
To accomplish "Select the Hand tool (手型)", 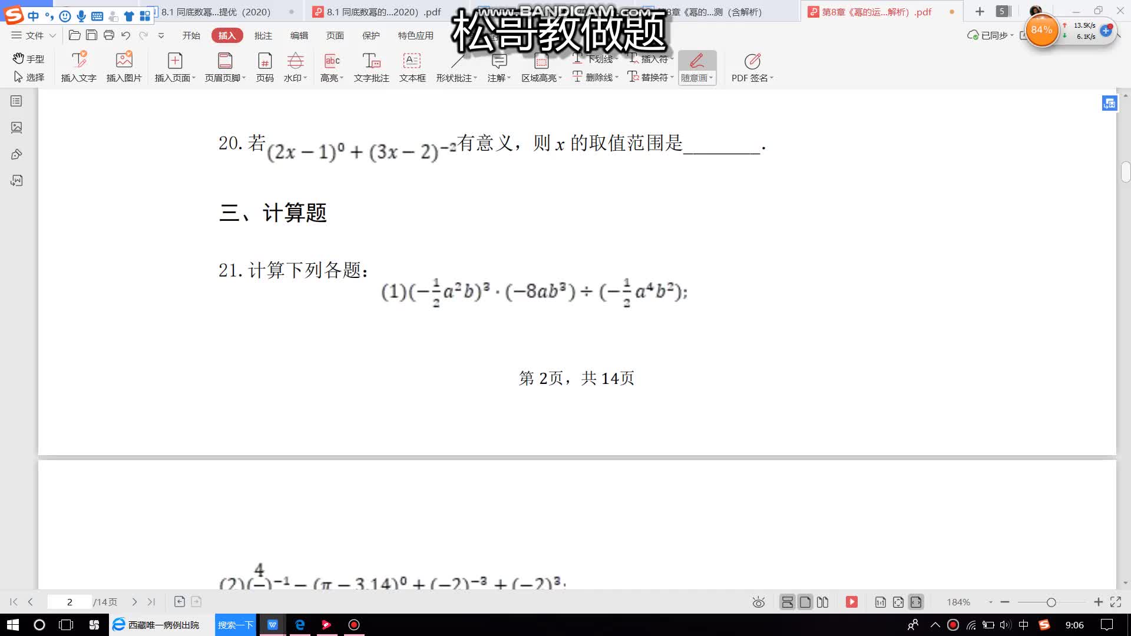I will pos(28,58).
